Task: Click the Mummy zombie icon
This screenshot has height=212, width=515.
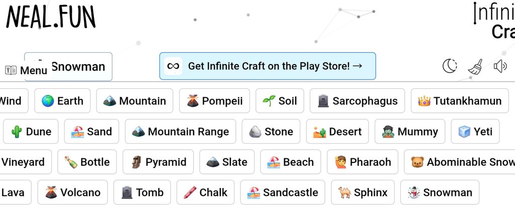Action: [388, 131]
